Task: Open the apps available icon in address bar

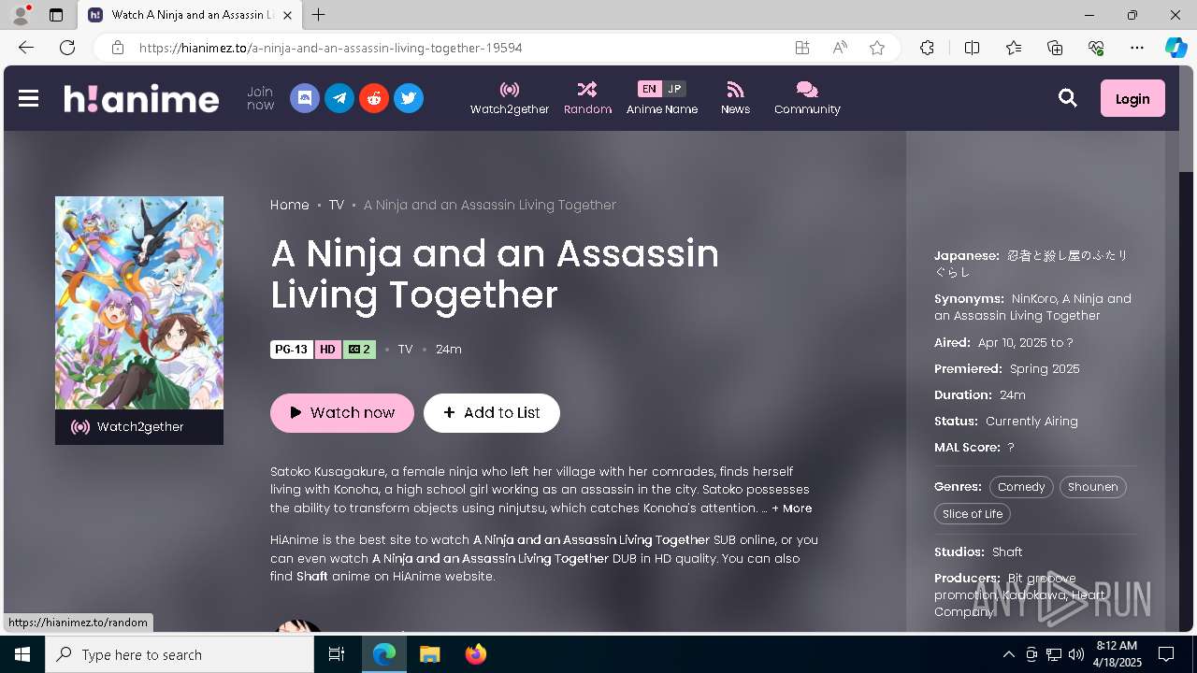Action: 802,48
